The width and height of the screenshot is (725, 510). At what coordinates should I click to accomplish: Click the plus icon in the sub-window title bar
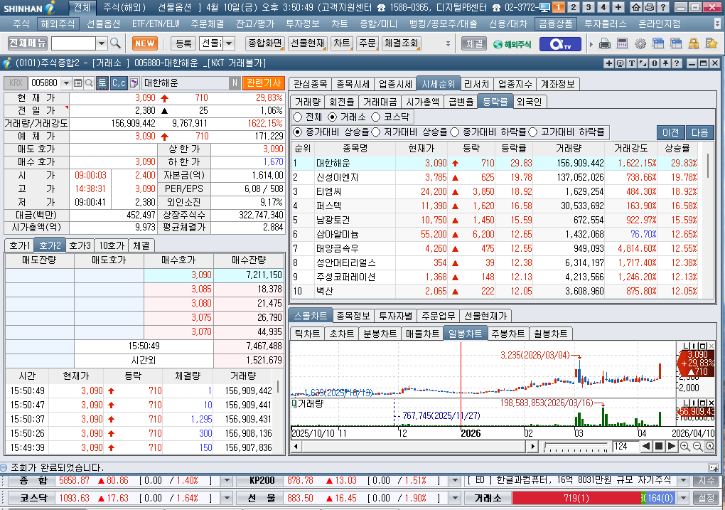tap(608, 63)
